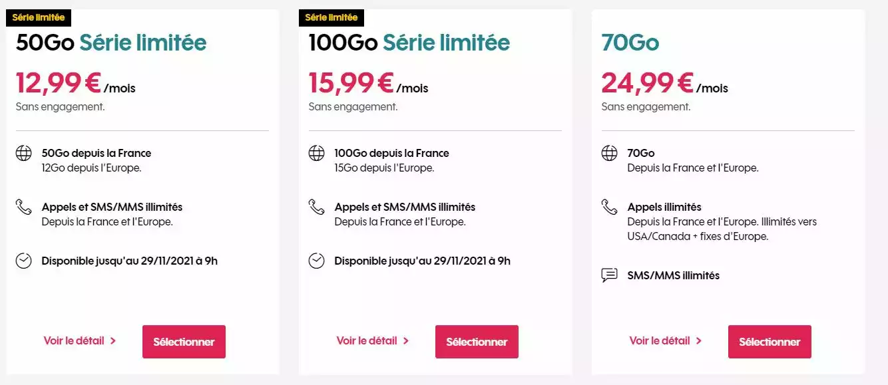Select the 100Go Série limitée plan
The width and height of the screenshot is (888, 385).
(x=477, y=342)
